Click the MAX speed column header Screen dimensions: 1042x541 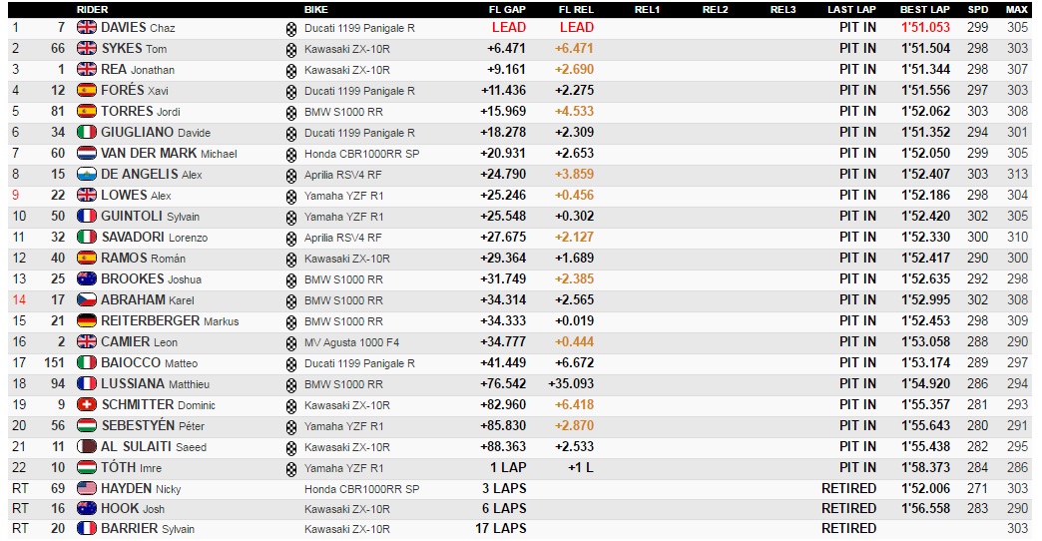click(1017, 9)
